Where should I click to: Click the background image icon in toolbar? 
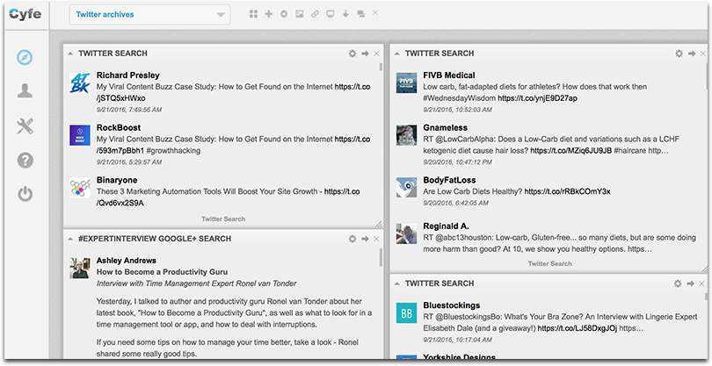(x=299, y=14)
